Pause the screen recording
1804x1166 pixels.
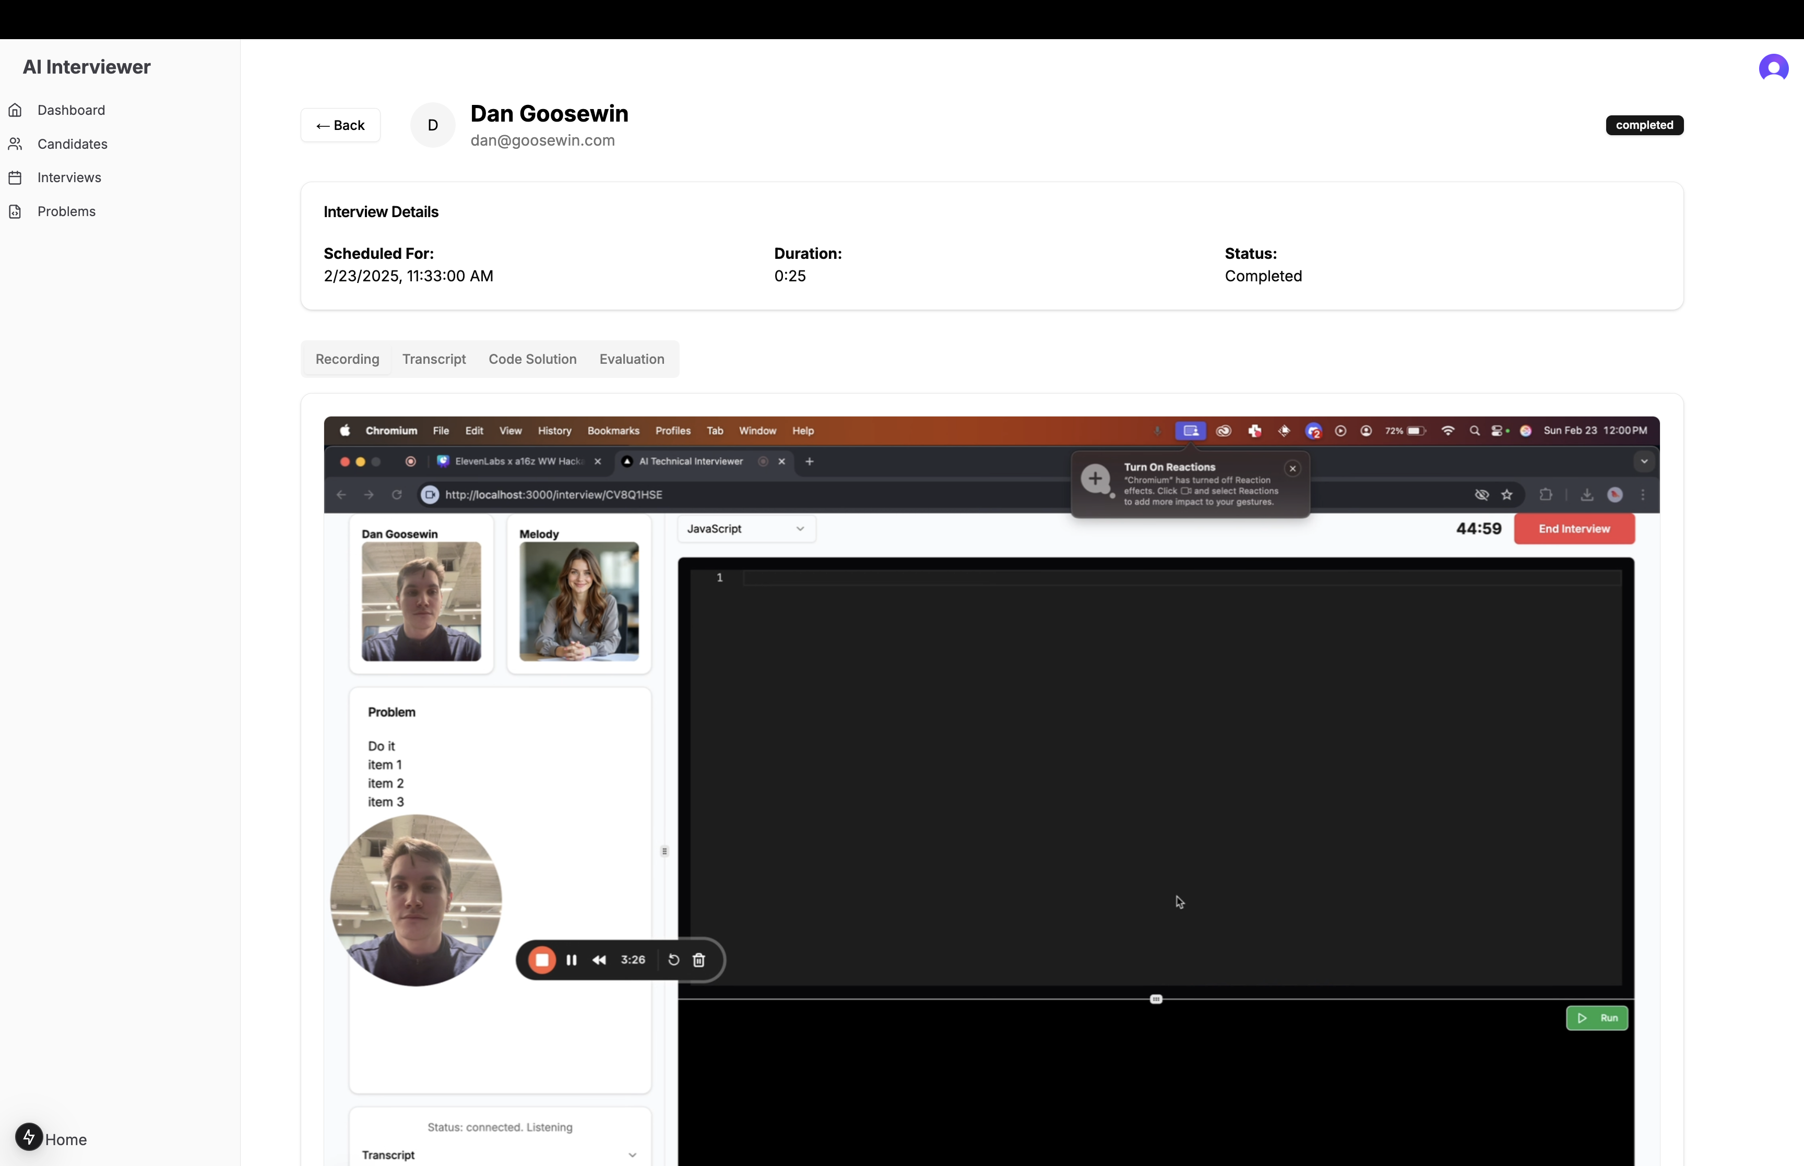click(x=572, y=960)
